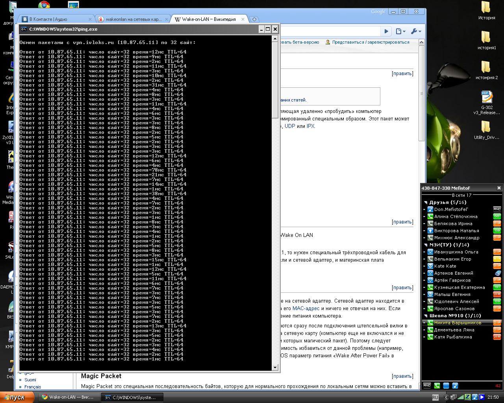Viewport: 504px width, 403px height.
Task: Open the Utility_Driv folder on desktop
Action: click(486, 130)
